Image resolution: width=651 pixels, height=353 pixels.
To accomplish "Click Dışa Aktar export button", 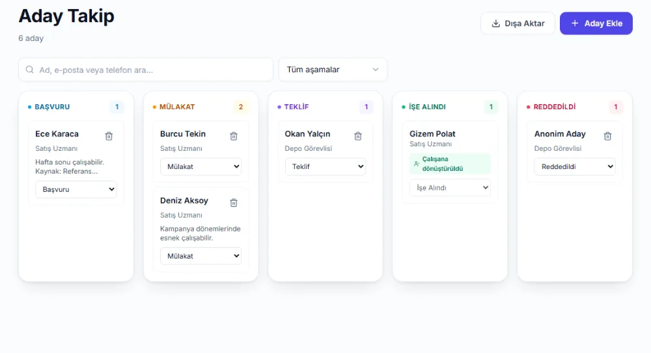I will tap(518, 23).
